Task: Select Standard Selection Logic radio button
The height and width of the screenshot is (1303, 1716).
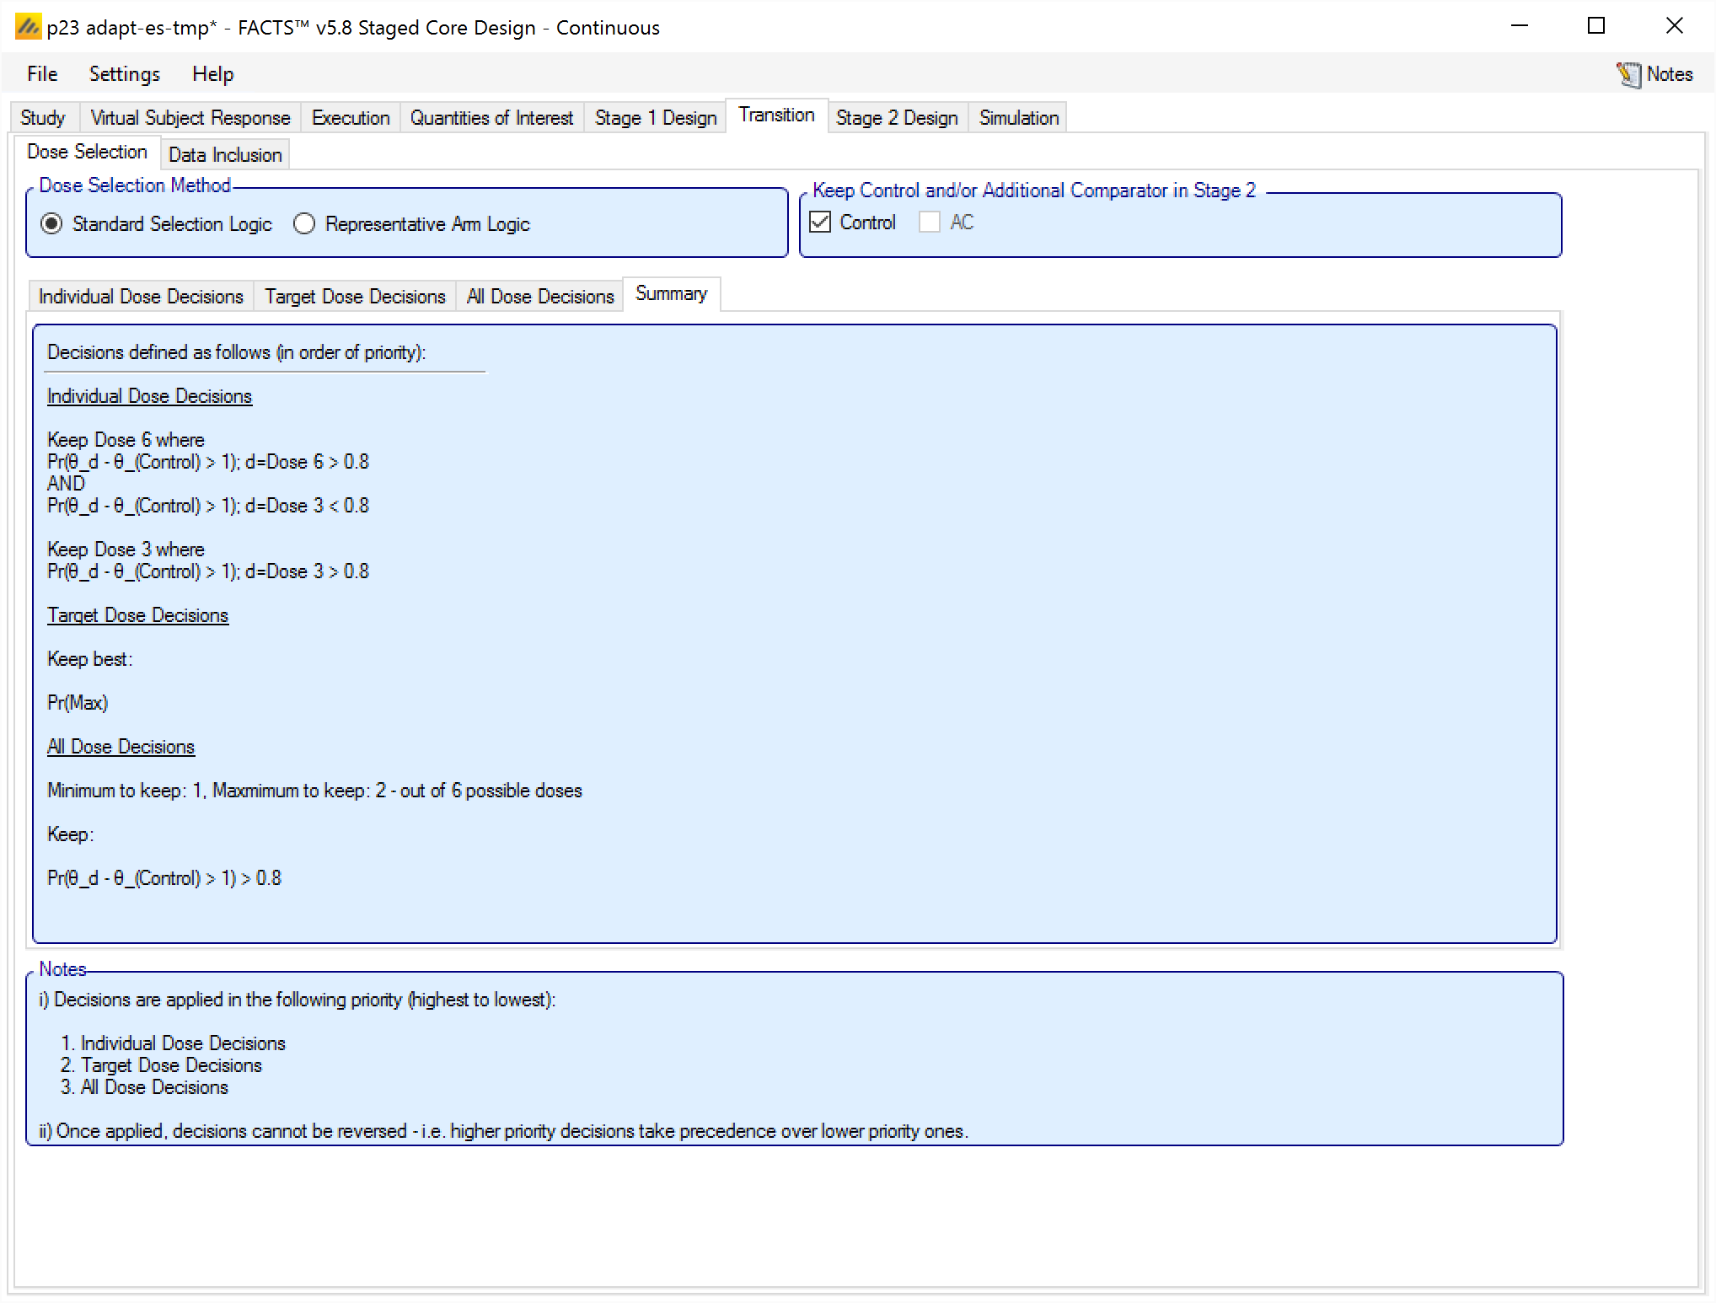Action: point(52,224)
